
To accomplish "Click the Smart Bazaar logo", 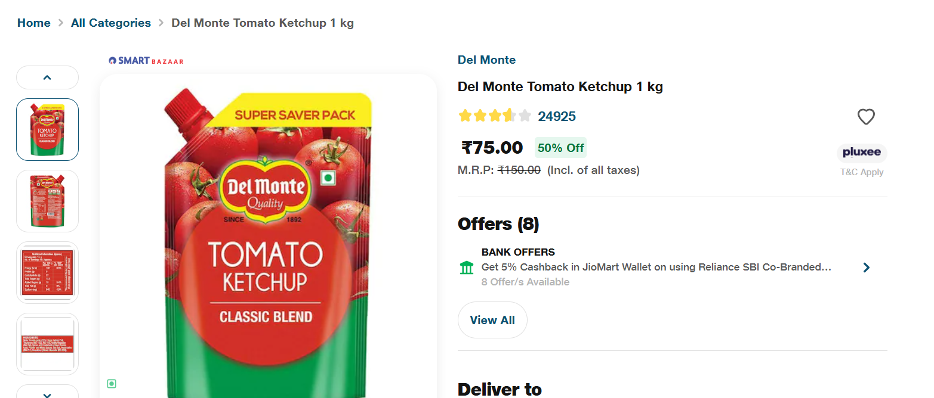I will [146, 61].
